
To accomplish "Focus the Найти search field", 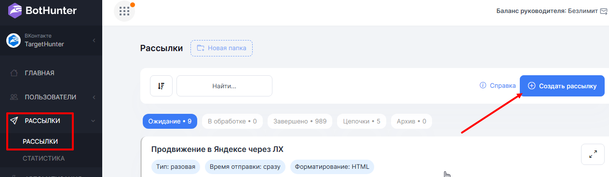I will pos(224,86).
